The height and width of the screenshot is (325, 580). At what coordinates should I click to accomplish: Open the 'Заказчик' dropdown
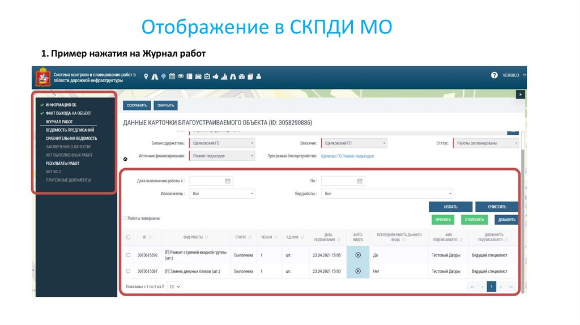tap(354, 143)
